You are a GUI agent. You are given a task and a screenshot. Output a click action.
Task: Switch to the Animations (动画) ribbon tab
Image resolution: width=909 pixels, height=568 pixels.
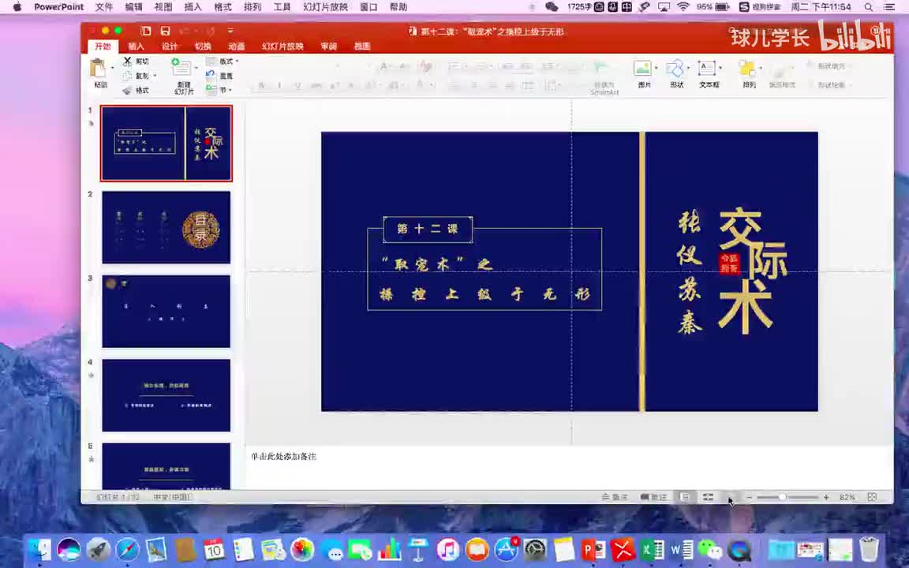(x=236, y=47)
